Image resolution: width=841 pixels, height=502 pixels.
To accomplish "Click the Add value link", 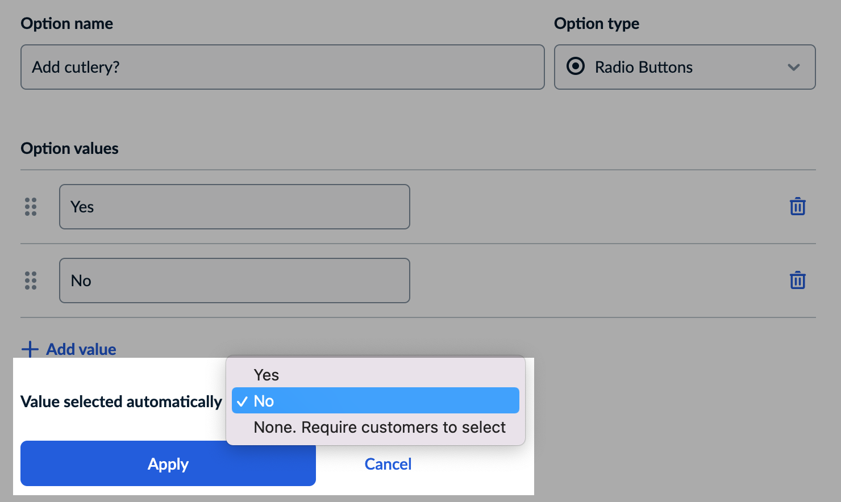I will pyautogui.click(x=80, y=349).
